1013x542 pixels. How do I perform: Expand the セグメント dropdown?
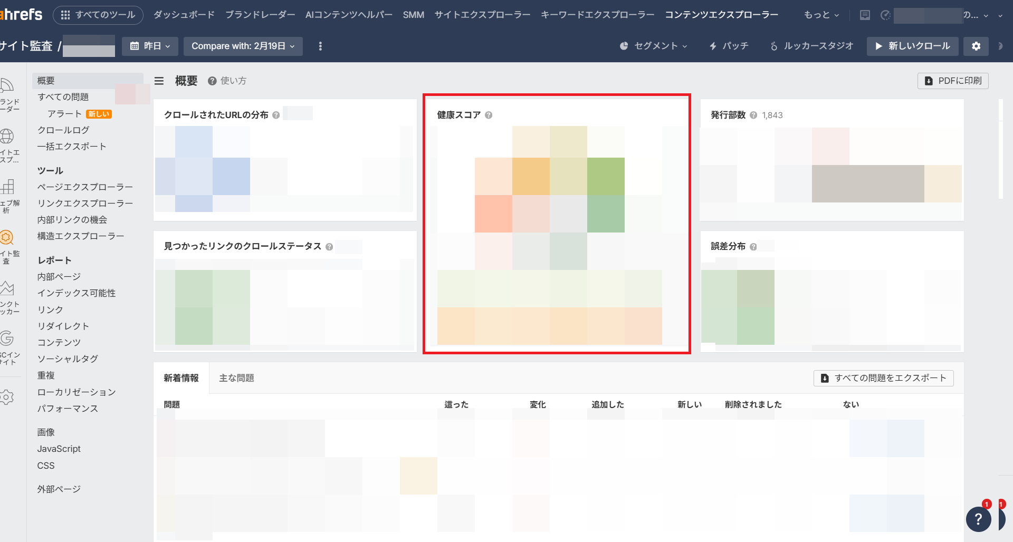coord(653,46)
